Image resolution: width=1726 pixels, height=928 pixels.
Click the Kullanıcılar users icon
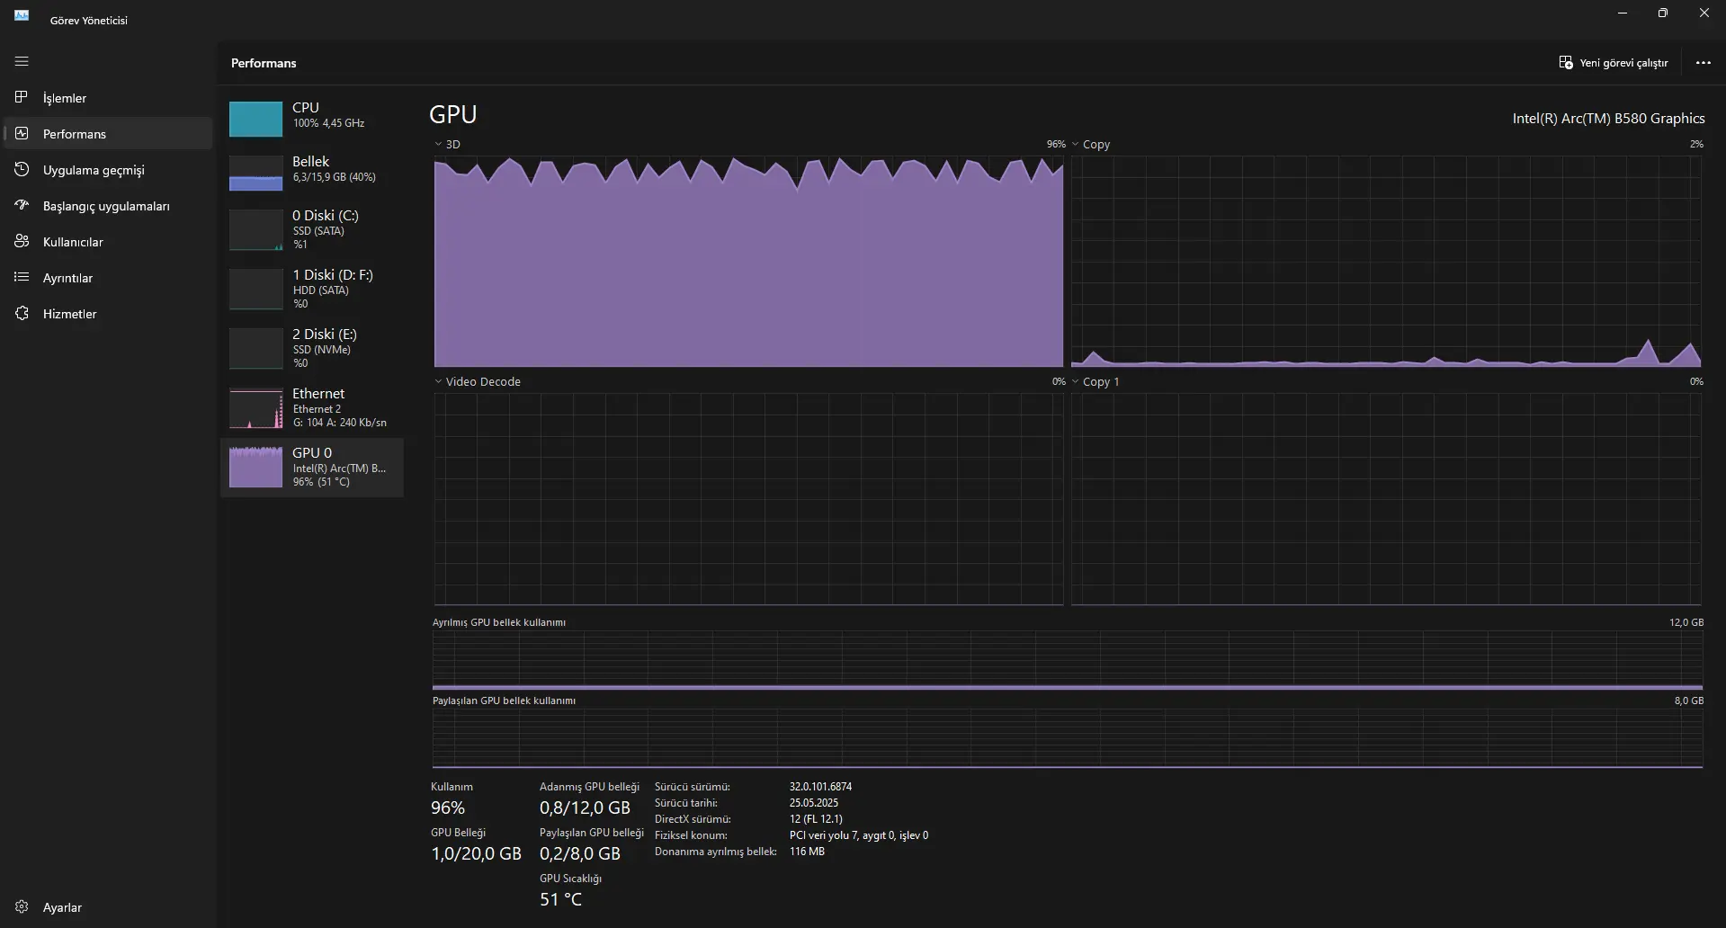pyautogui.click(x=22, y=241)
